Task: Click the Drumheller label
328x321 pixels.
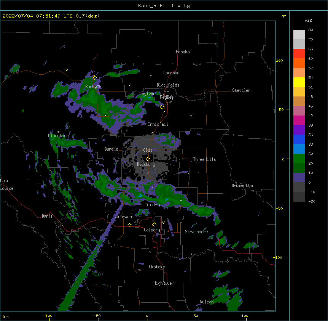Action: (x=243, y=186)
